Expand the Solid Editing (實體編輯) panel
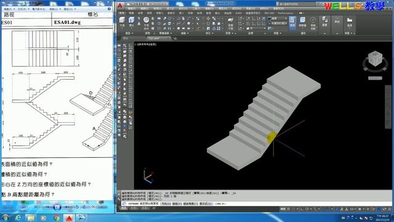394x222 pixels. [166, 33]
